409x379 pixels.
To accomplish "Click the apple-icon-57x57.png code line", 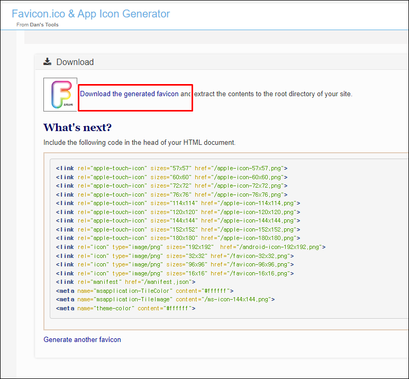I will pyautogui.click(x=171, y=169).
